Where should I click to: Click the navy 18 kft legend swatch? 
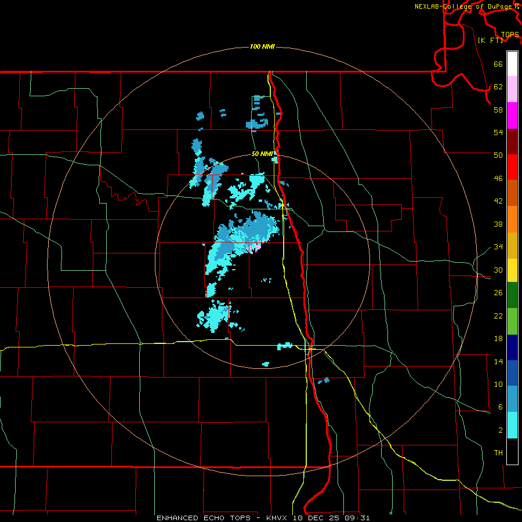[x=512, y=347]
